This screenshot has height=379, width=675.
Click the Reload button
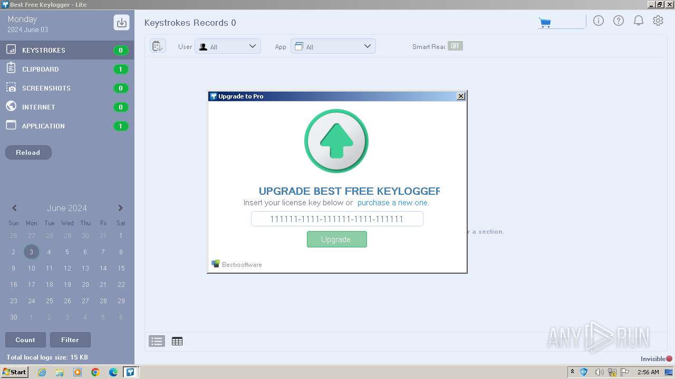(28, 152)
